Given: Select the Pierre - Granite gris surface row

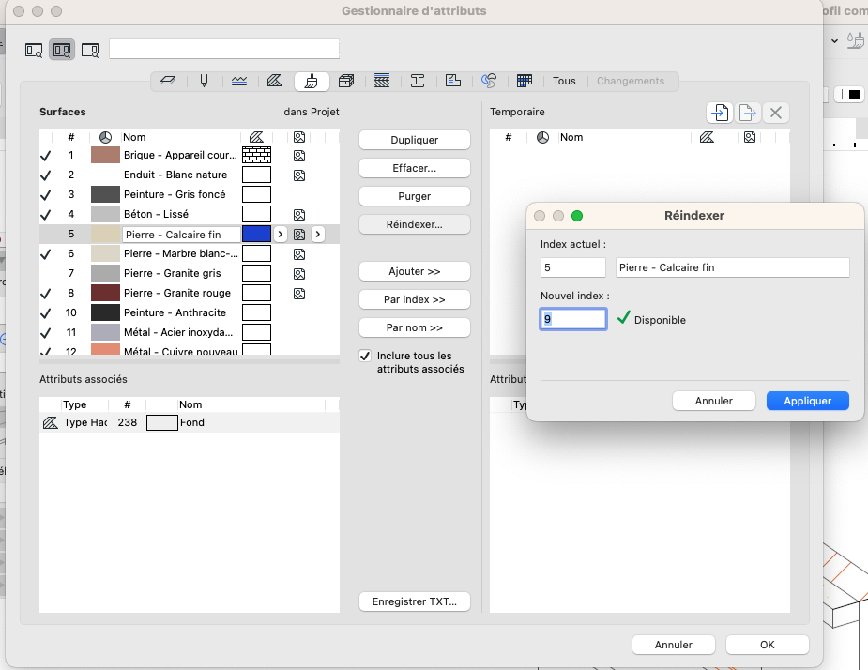Looking at the screenshot, I should click(x=190, y=274).
